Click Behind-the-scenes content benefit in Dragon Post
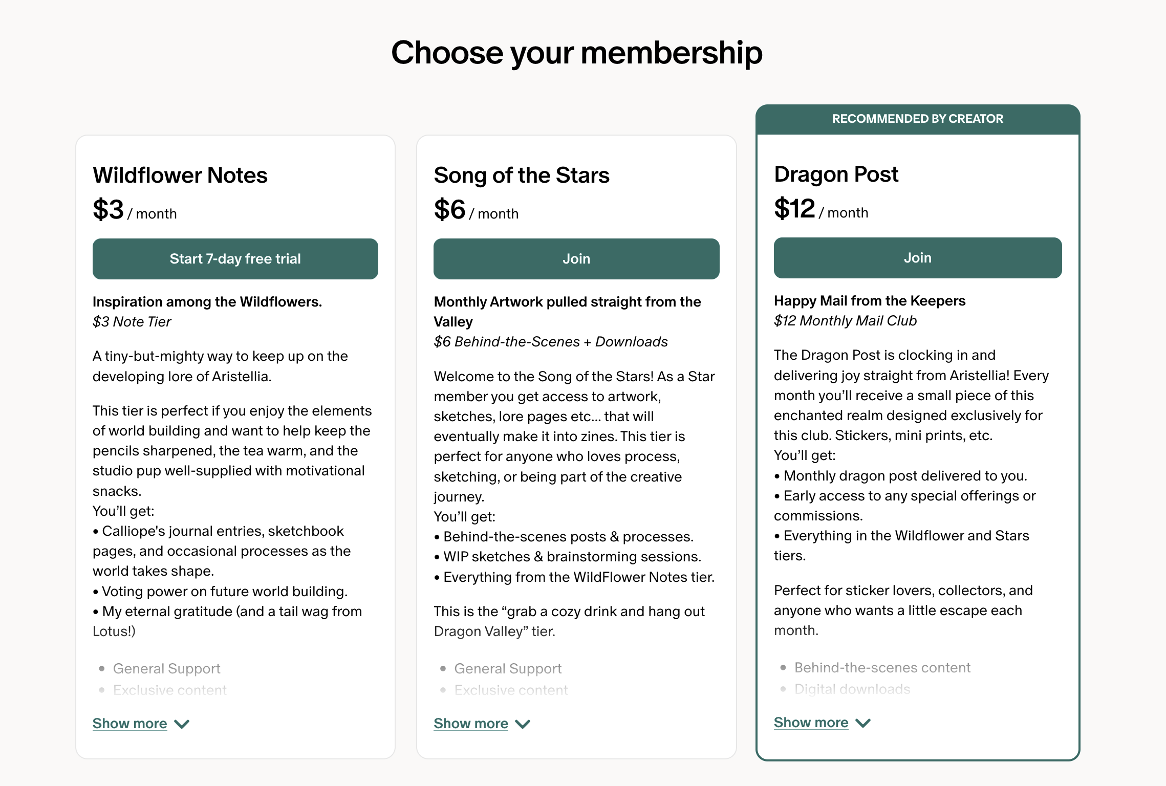Screen dimensions: 1166x786 [882, 668]
